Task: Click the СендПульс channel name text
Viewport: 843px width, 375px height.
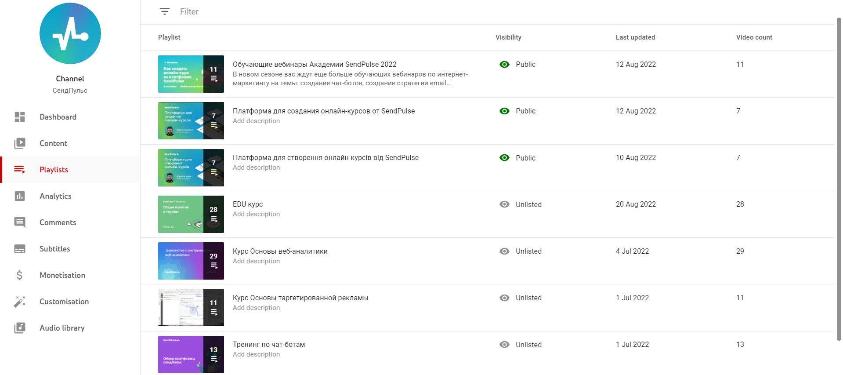Action: [70, 91]
